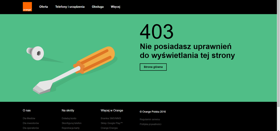Follow the Rejestracja karty link
Viewport: 280px width, 131px height.
click(70, 128)
